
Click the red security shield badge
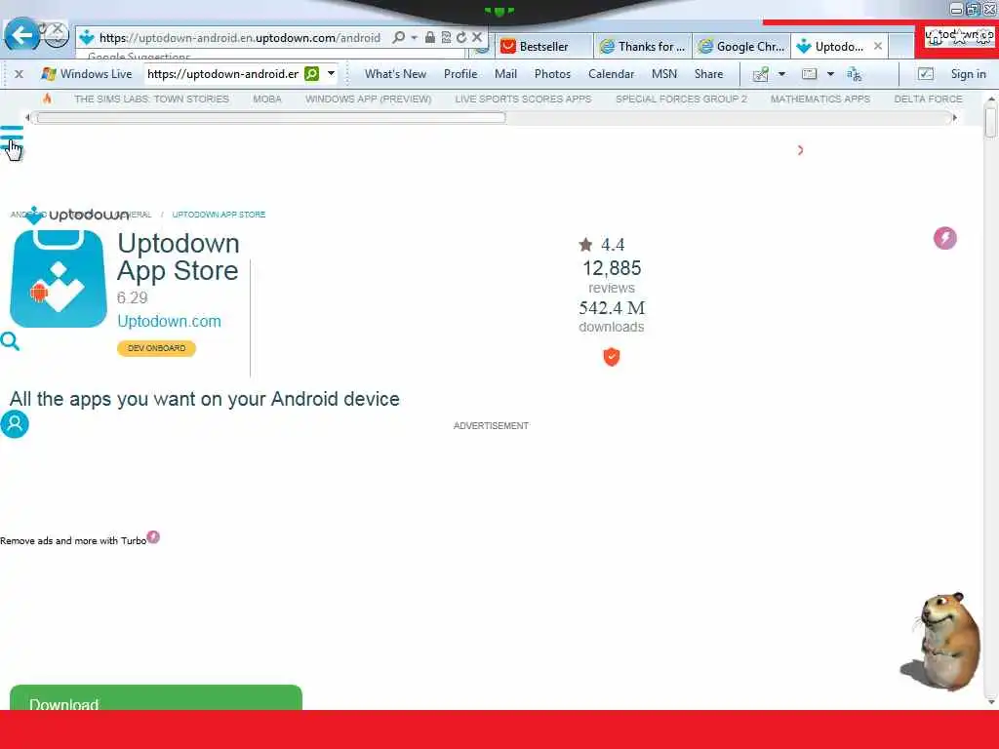click(x=612, y=357)
